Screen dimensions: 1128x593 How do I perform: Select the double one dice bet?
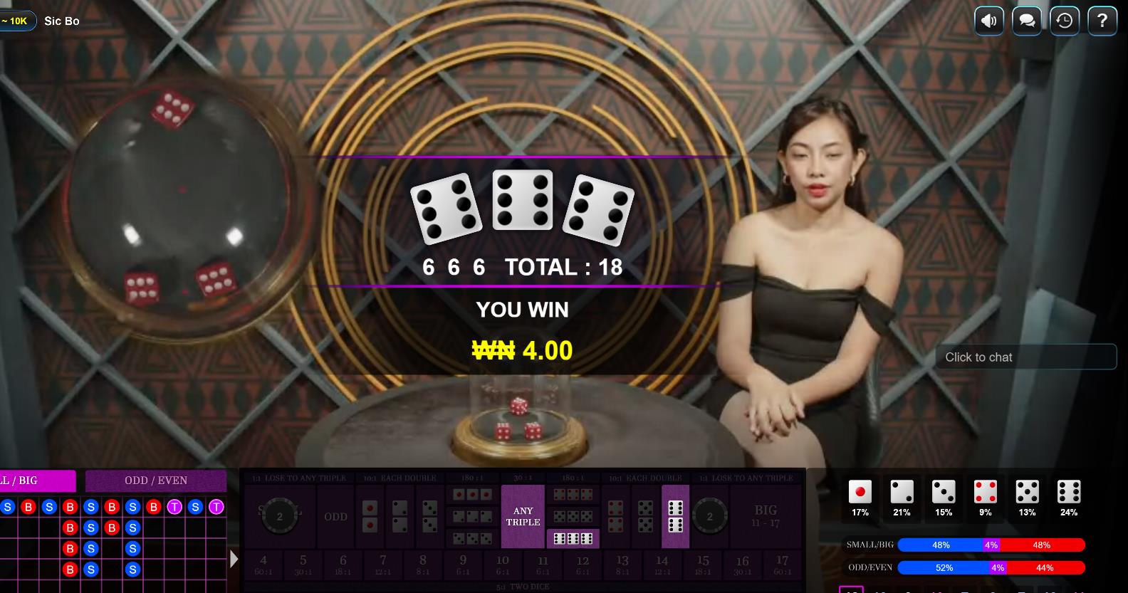click(x=370, y=516)
